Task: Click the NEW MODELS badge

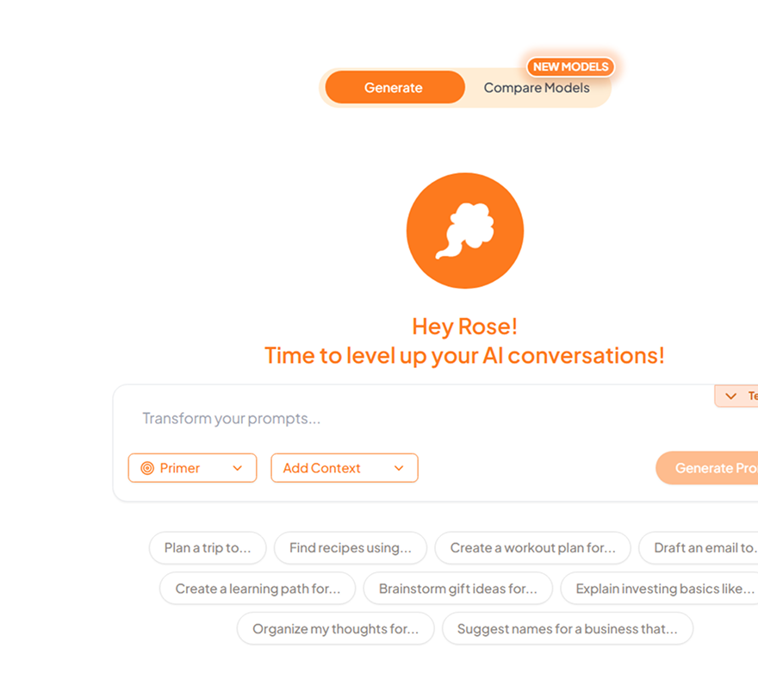Action: click(x=570, y=67)
